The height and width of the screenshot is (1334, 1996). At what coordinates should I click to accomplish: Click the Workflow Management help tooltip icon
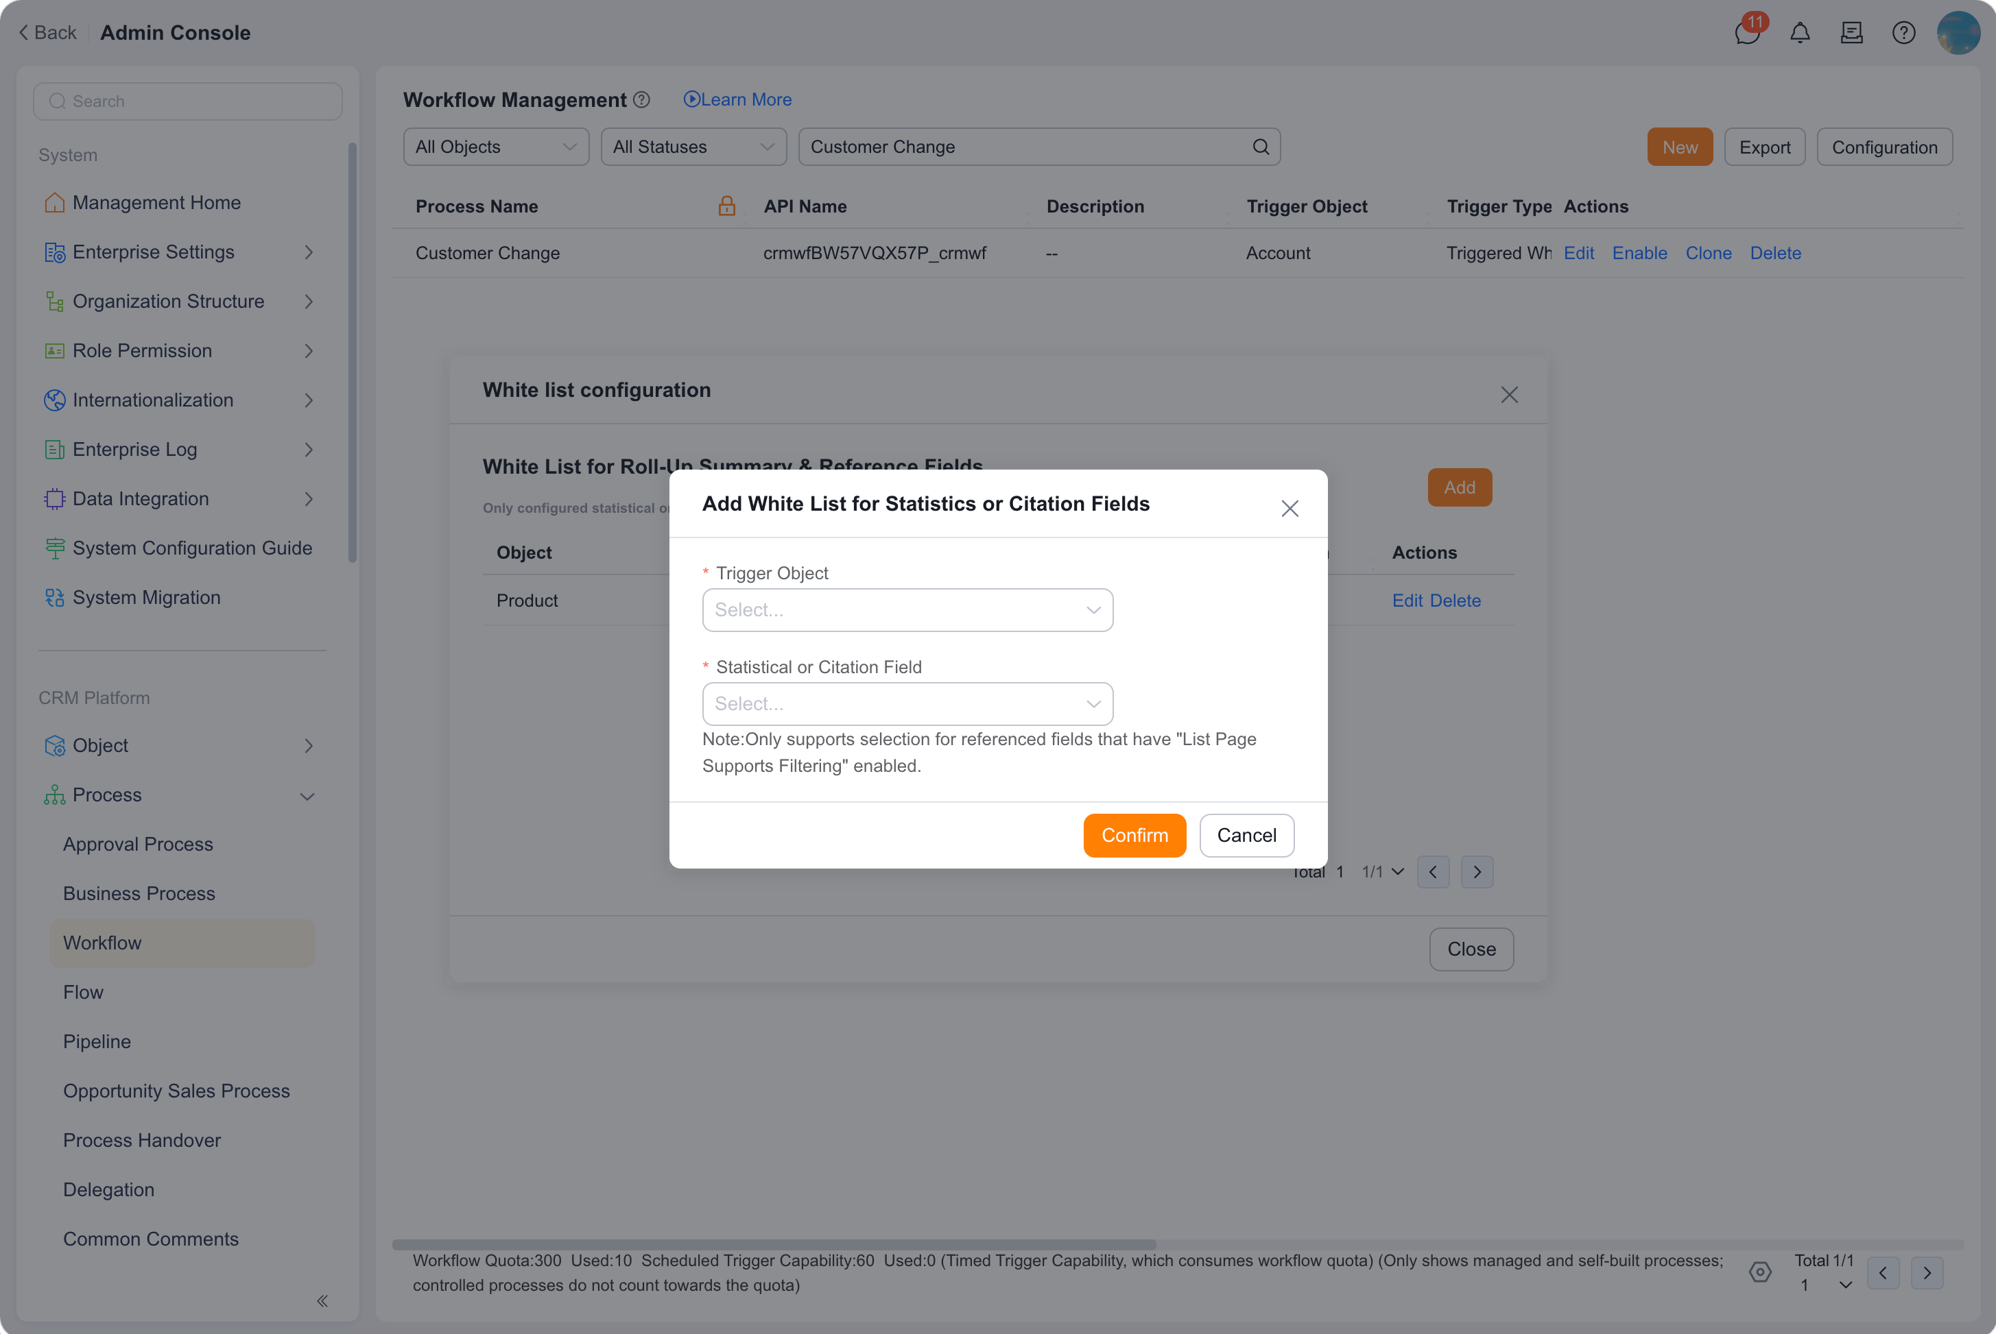click(x=642, y=100)
